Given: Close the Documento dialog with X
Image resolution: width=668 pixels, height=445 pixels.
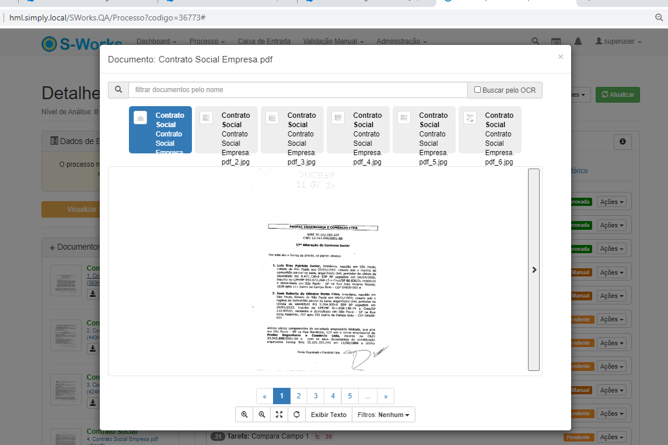Looking at the screenshot, I should (561, 57).
